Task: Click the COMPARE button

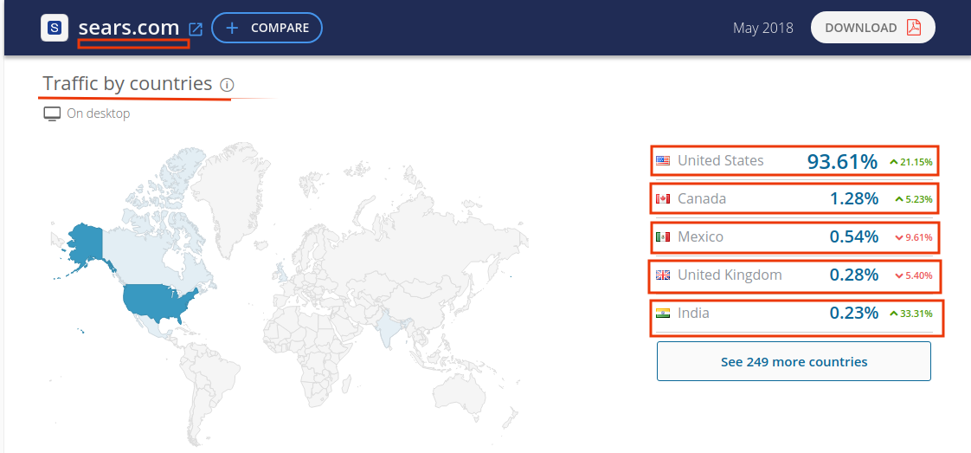Action: pyautogui.click(x=267, y=28)
